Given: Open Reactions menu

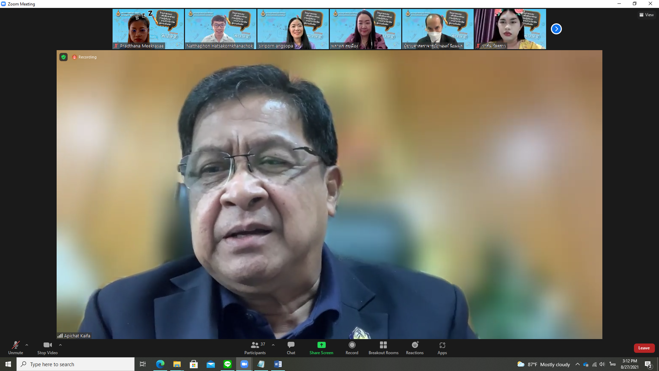Looking at the screenshot, I should tap(415, 348).
